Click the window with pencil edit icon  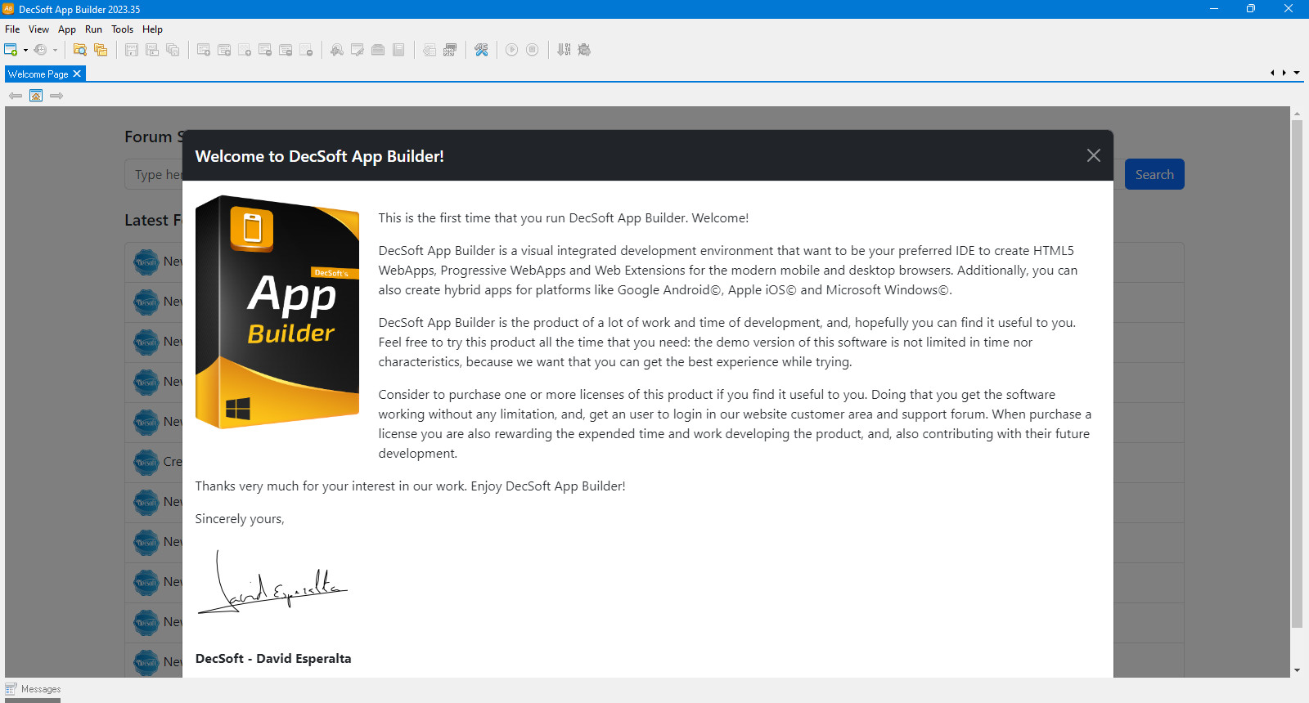[x=358, y=50]
